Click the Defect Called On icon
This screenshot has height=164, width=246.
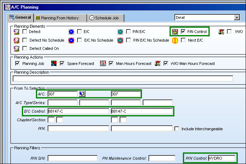coord(17,48)
